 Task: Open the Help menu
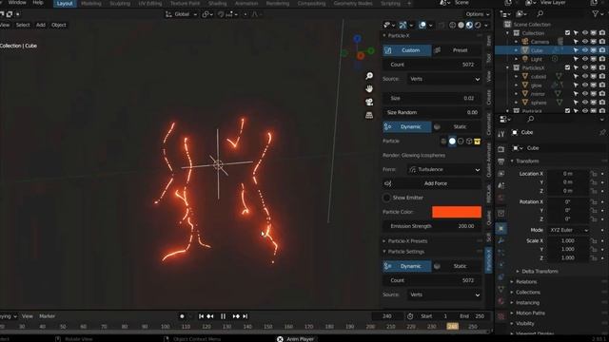[x=38, y=2]
